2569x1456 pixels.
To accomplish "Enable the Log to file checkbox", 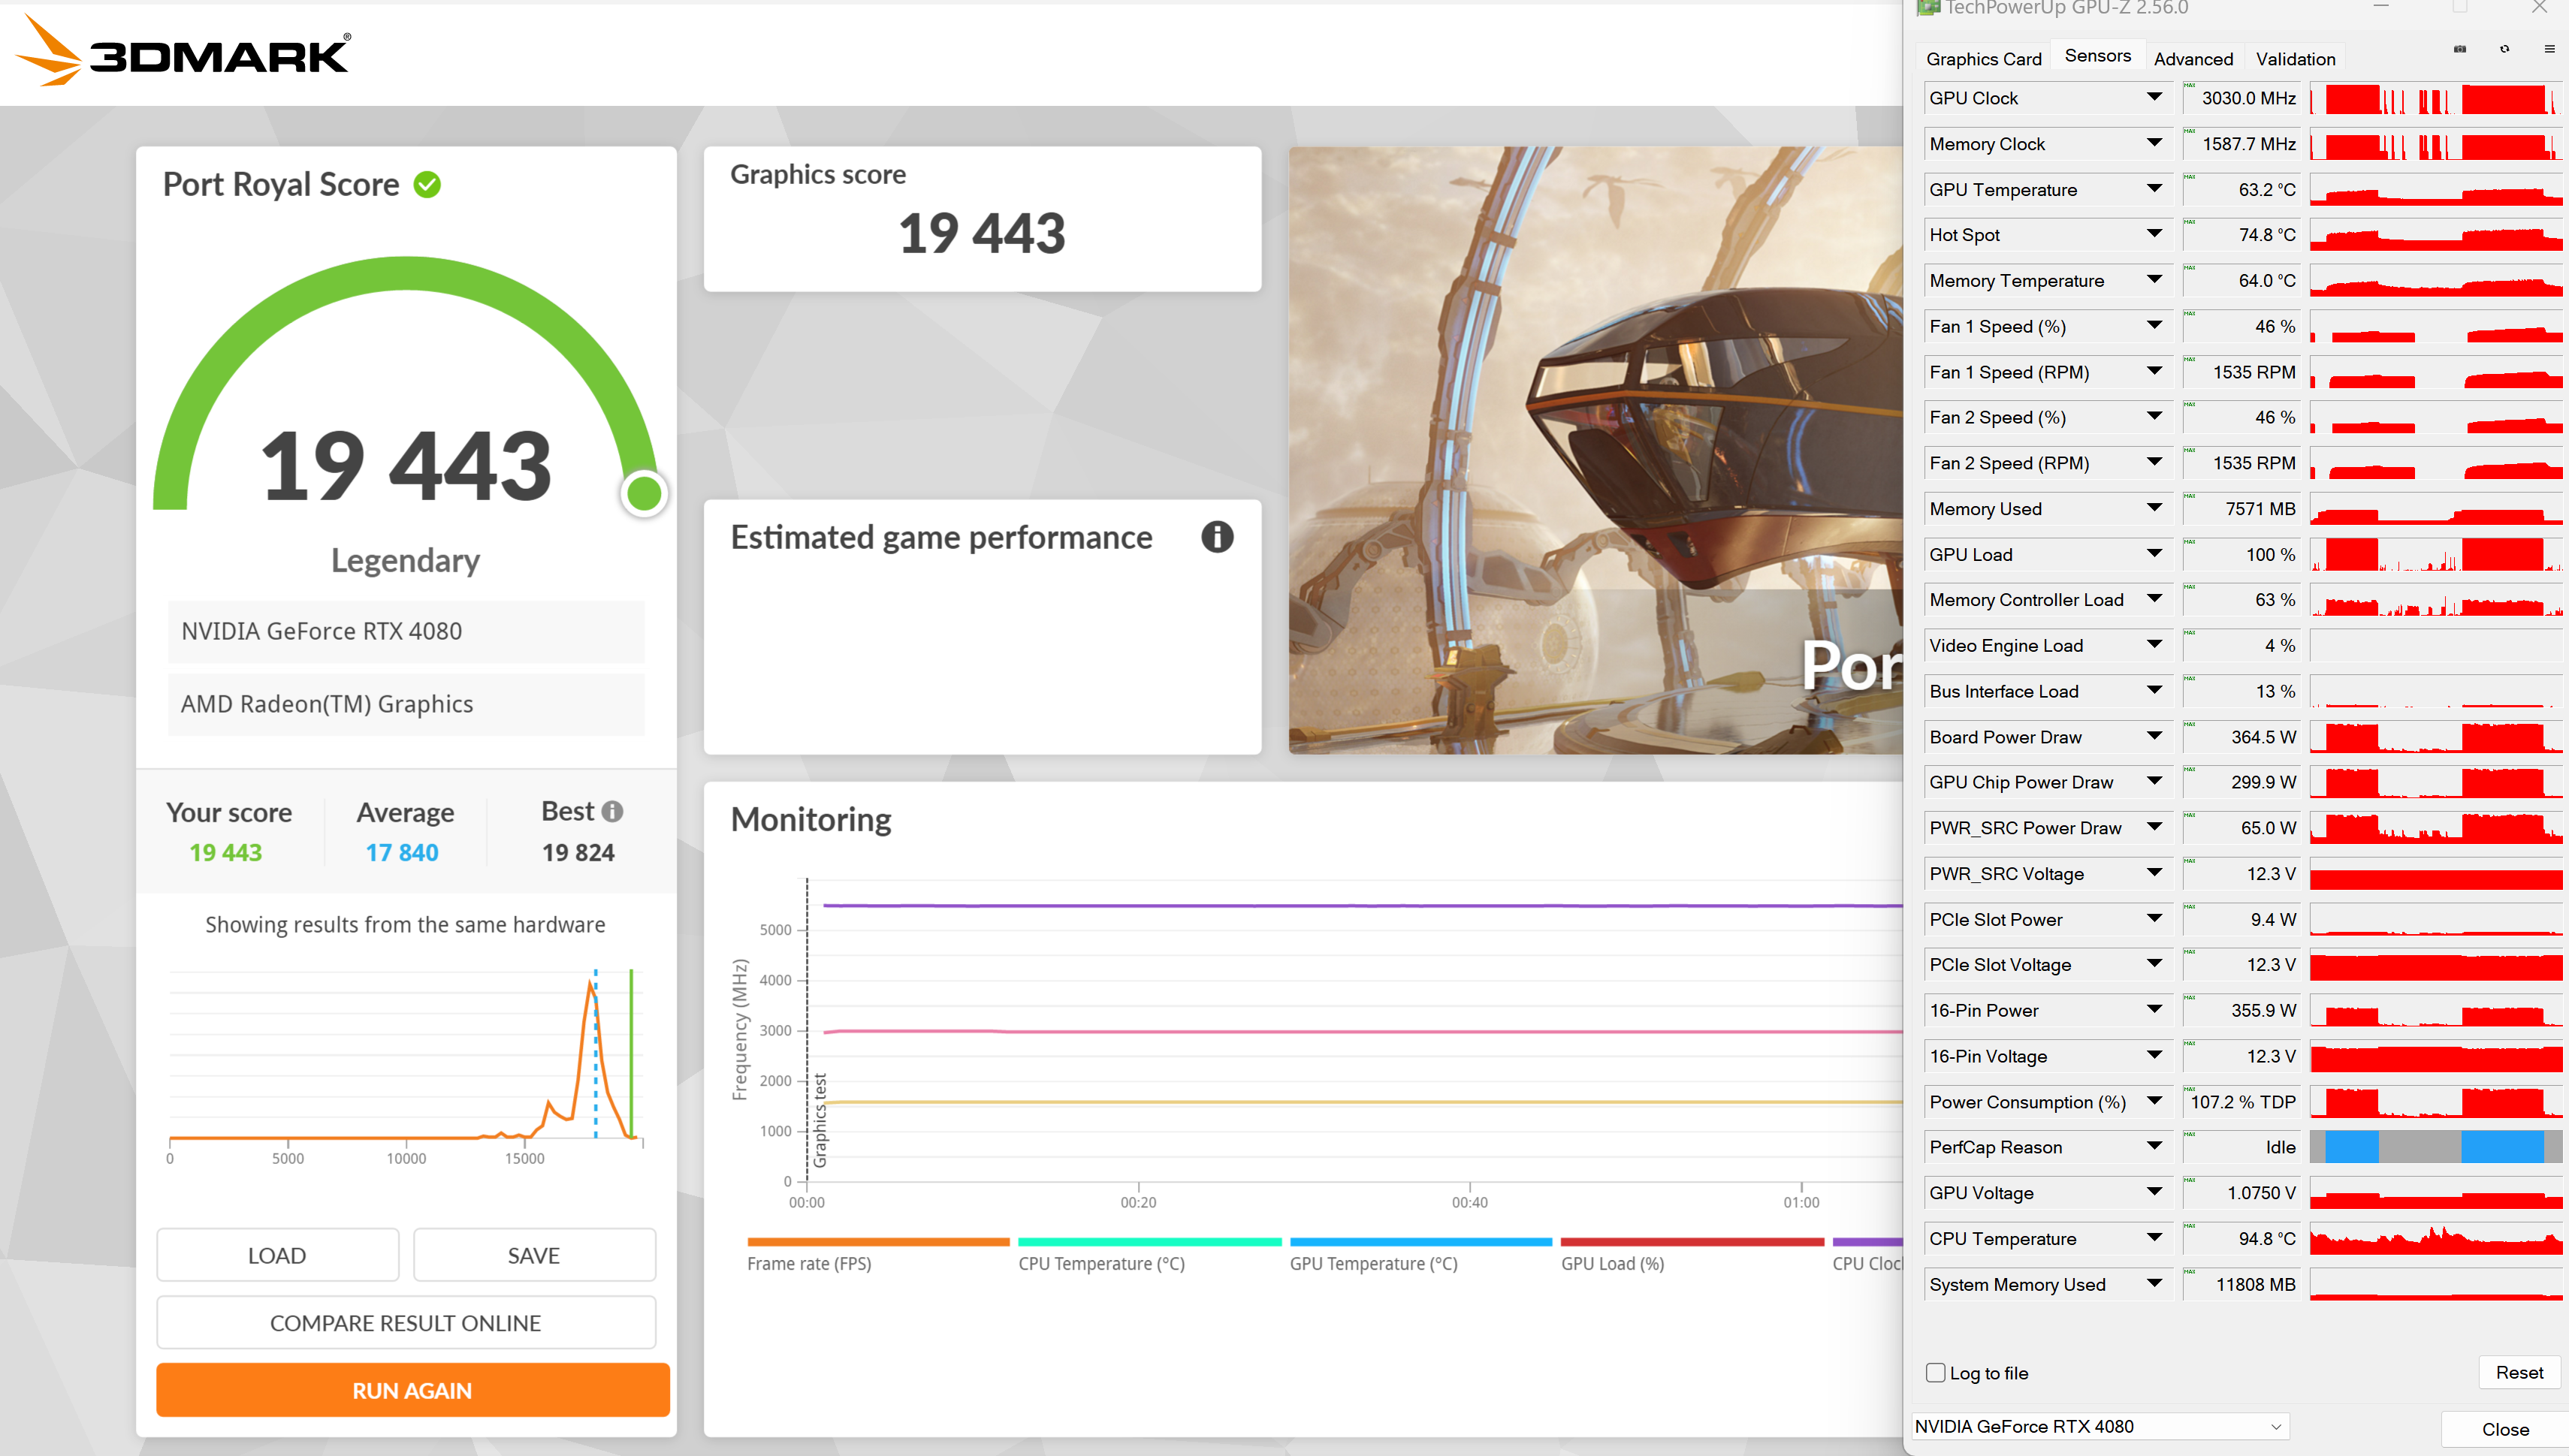I will point(1936,1373).
